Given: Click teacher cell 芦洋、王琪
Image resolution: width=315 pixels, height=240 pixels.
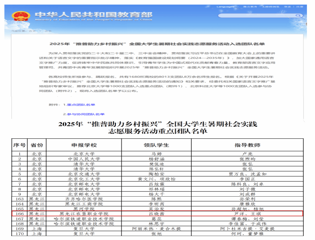Looking at the screenshot, I should tap(247, 214).
